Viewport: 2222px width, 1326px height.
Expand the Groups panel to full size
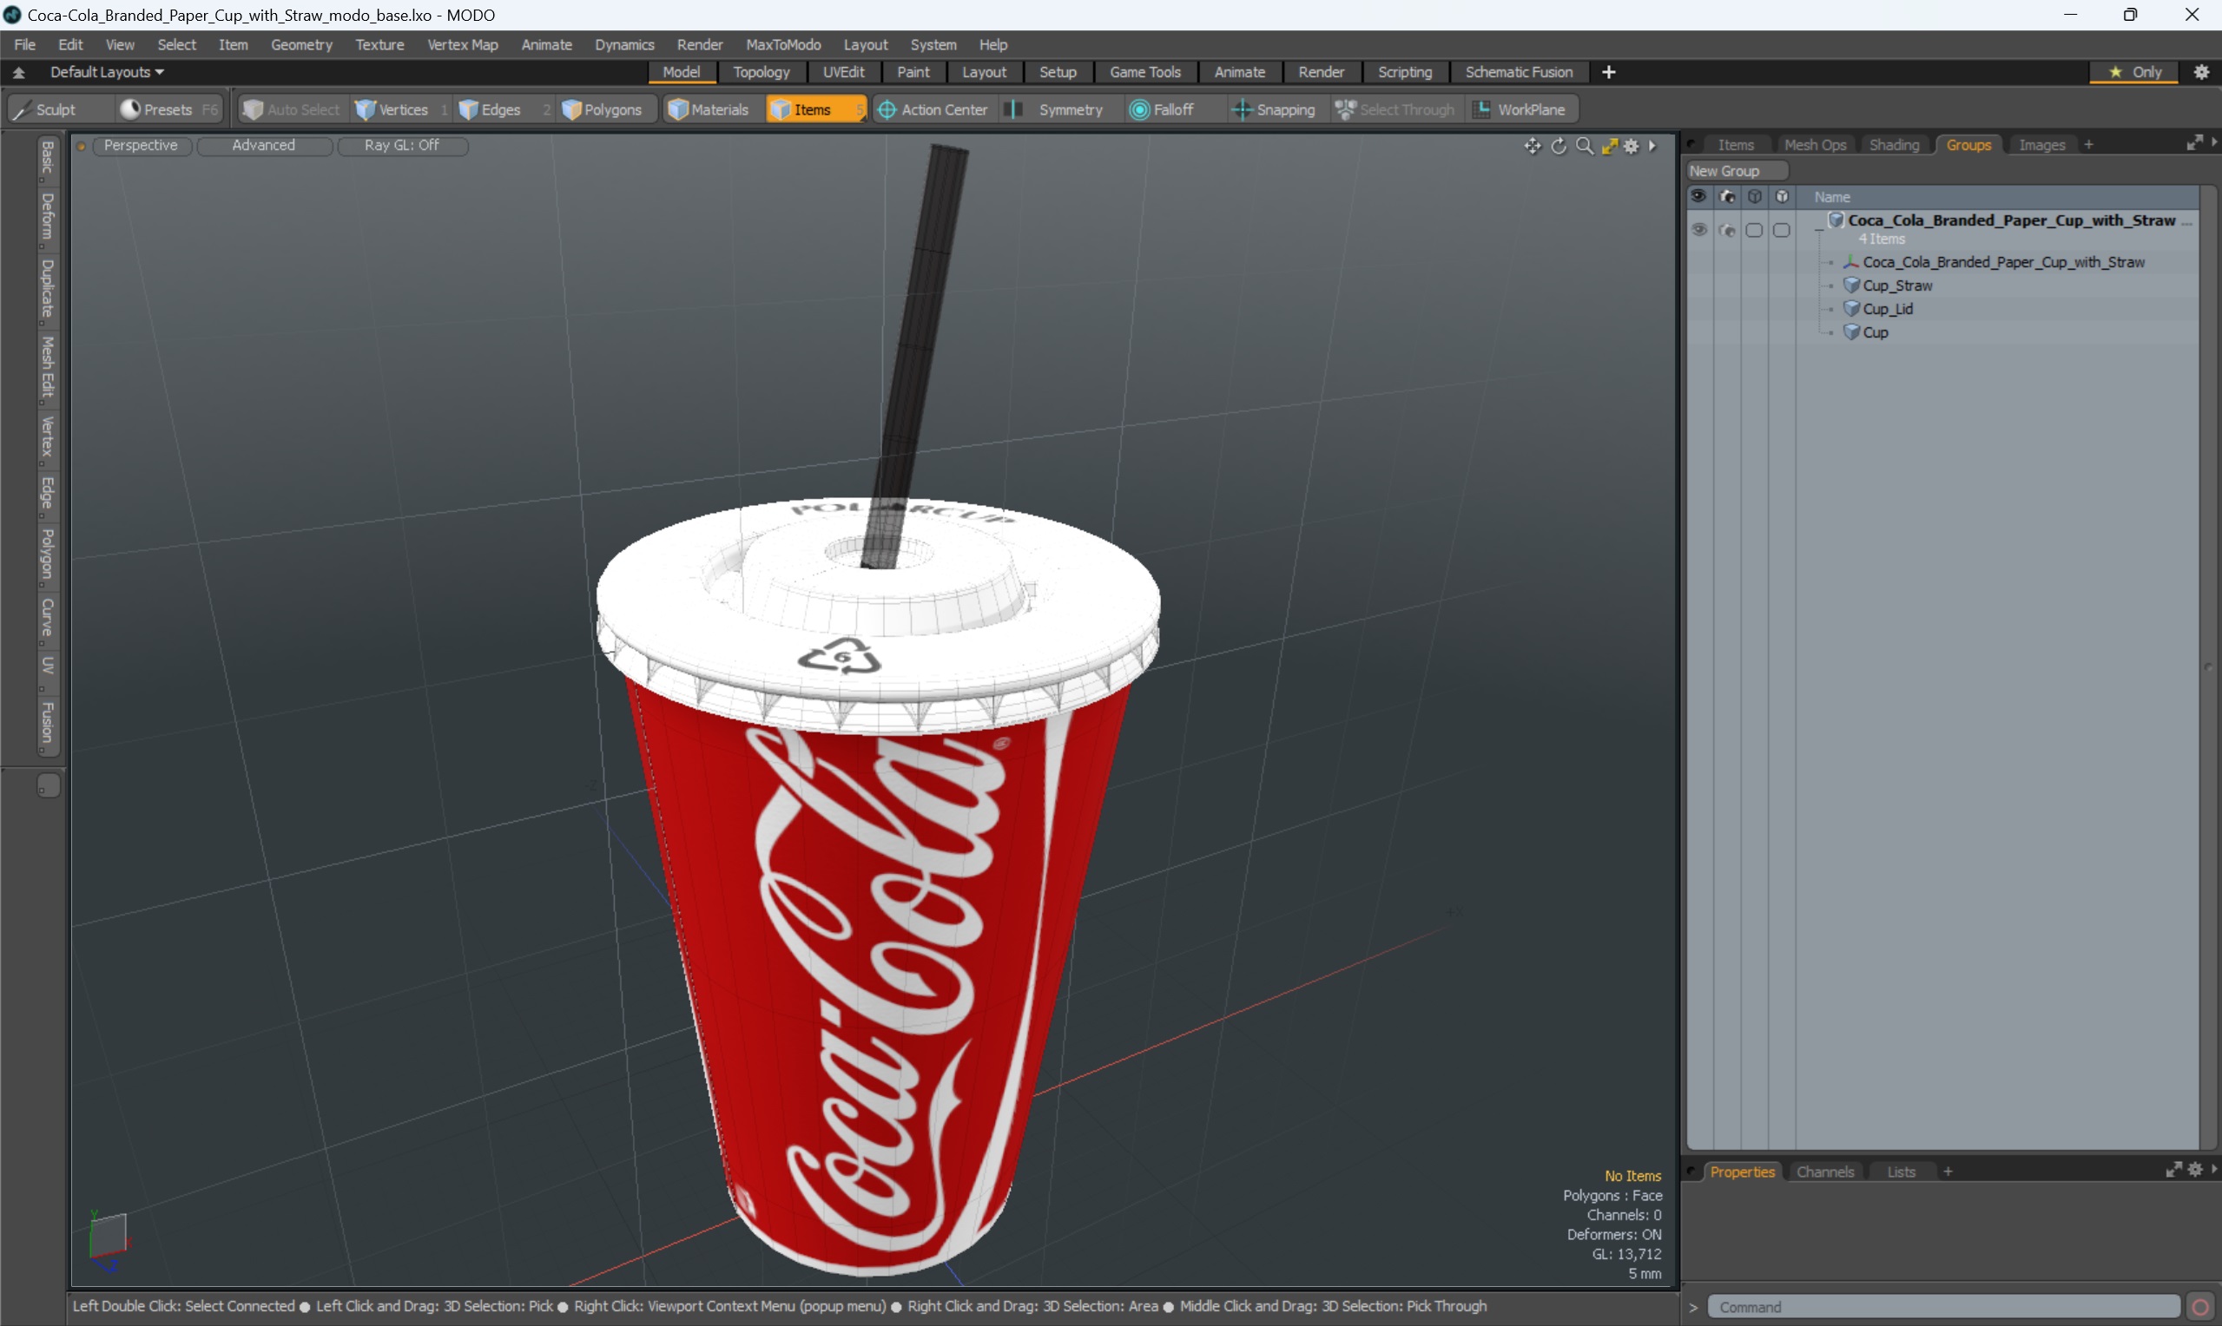(x=2194, y=143)
